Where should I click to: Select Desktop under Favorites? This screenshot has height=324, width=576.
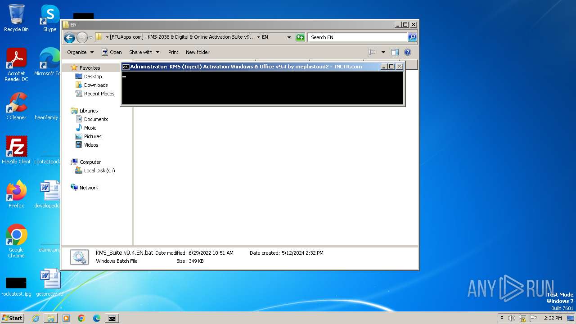point(93,76)
